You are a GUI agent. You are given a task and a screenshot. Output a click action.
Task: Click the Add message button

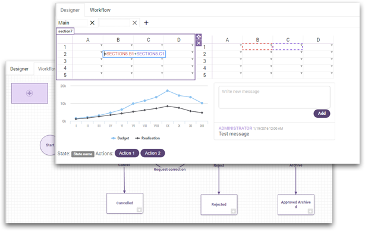(x=322, y=114)
